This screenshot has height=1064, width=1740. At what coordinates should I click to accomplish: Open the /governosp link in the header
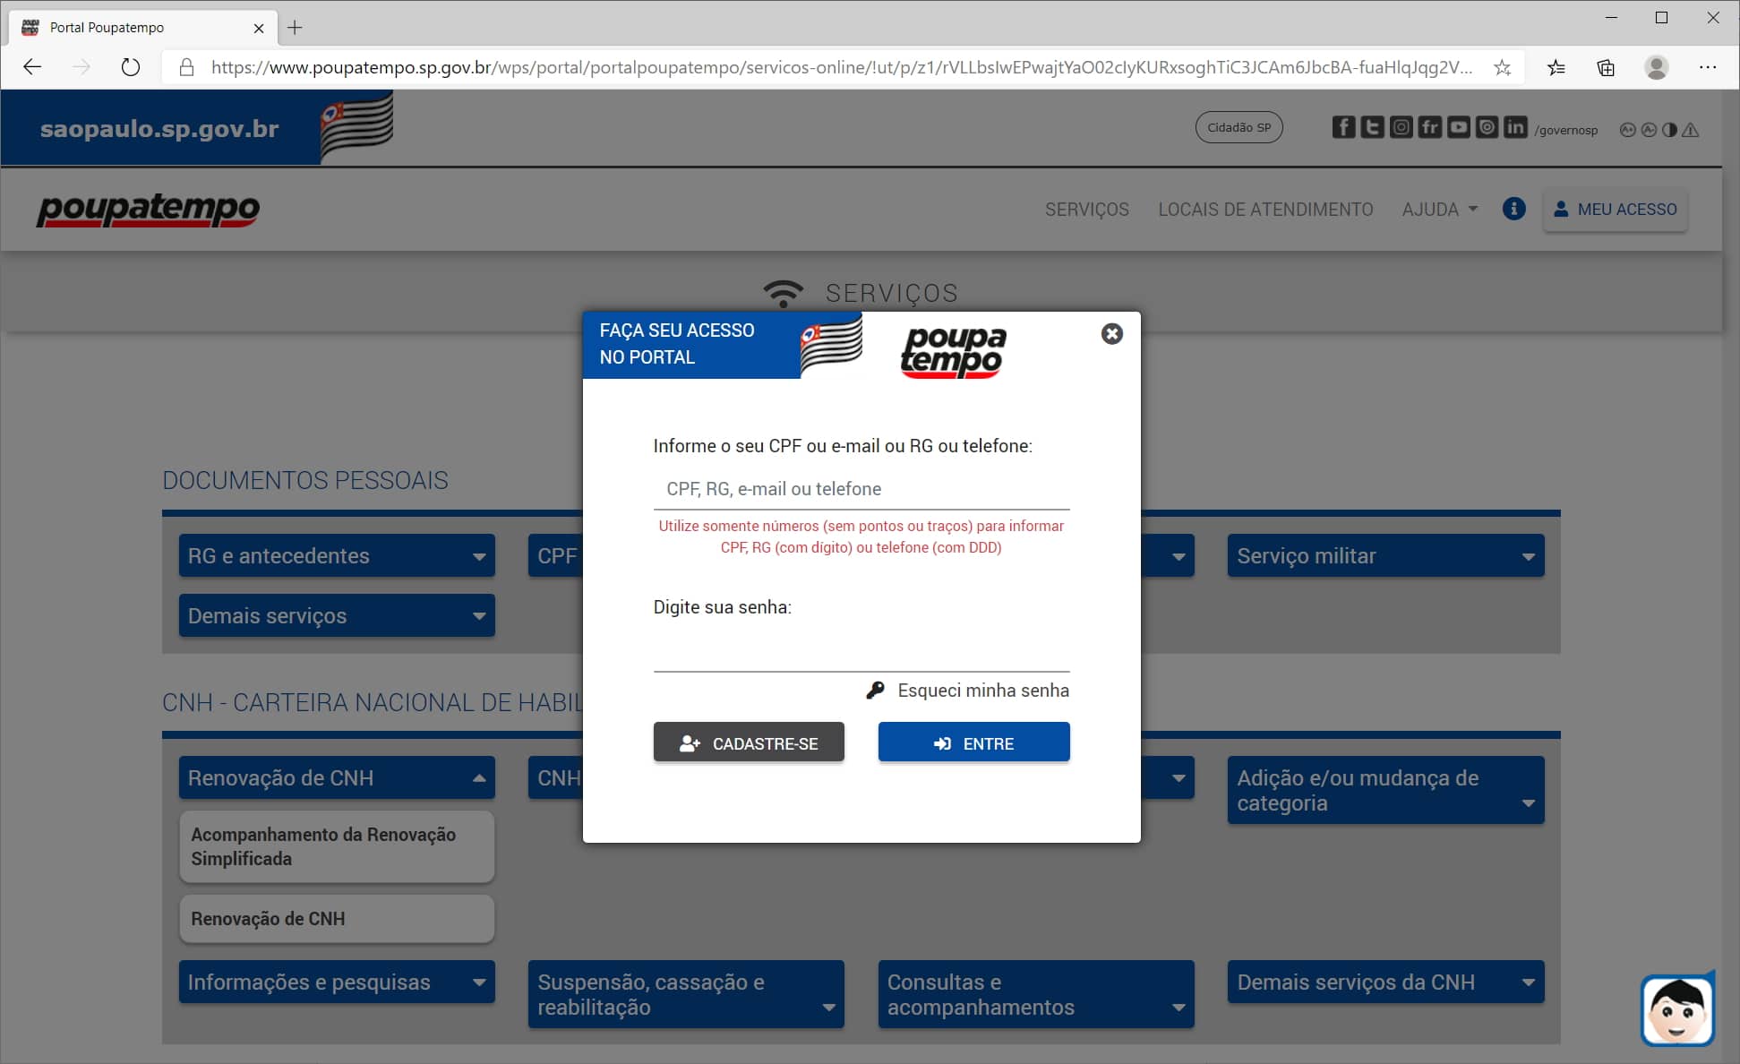1565,130
